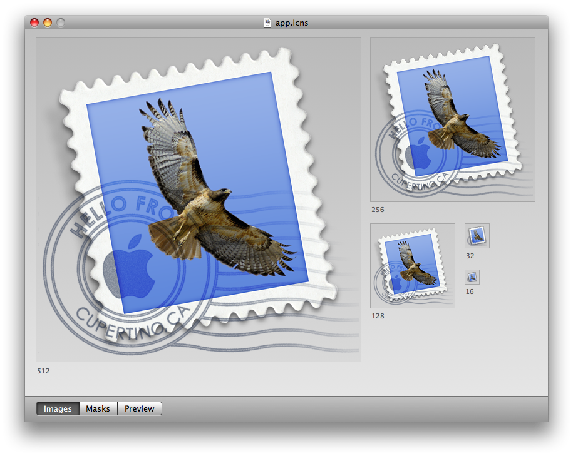This screenshot has height=456, width=573.
Task: Click the 128 size label
Action: pyautogui.click(x=378, y=316)
